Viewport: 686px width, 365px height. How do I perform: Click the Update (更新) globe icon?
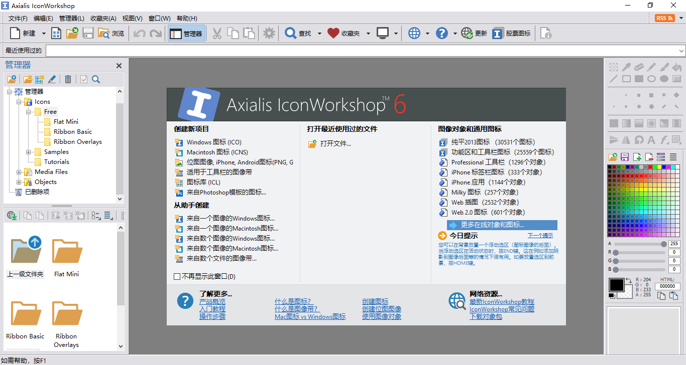[467, 34]
